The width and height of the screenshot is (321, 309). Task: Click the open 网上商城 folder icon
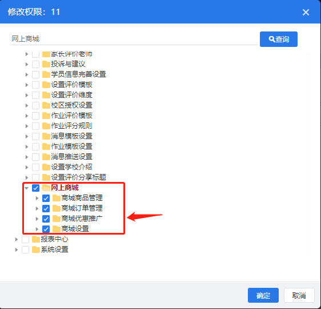coord(46,188)
